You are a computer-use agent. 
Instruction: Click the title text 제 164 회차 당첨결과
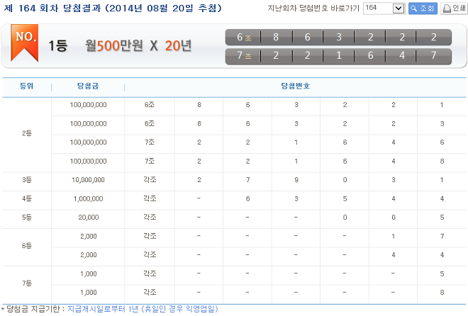(52, 8)
